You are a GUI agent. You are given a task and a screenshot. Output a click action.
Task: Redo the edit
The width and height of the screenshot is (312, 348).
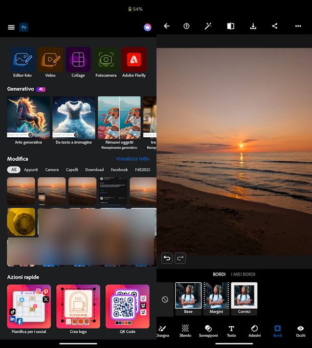180,258
